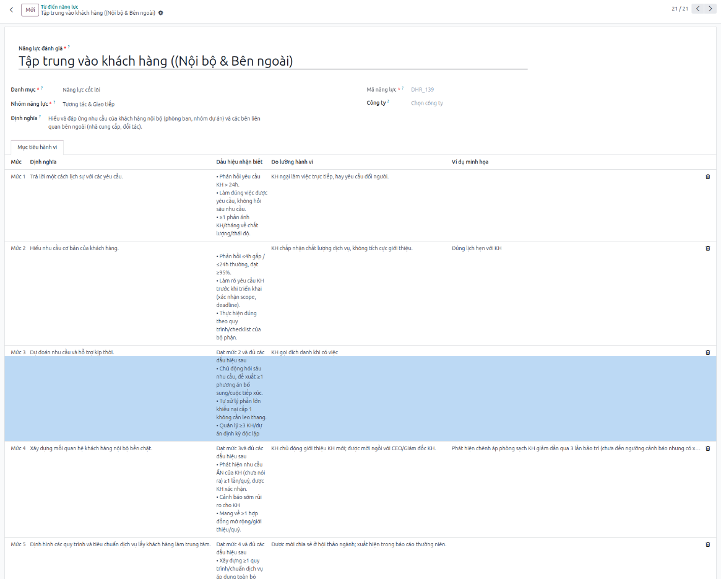Click 'KH chủ động giới thiệu KH mới' cell
This screenshot has height=579, width=721.
[x=353, y=448]
